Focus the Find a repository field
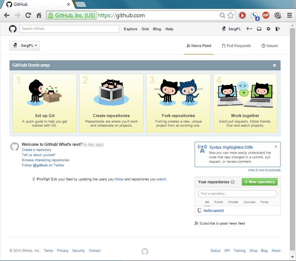 click(237, 194)
